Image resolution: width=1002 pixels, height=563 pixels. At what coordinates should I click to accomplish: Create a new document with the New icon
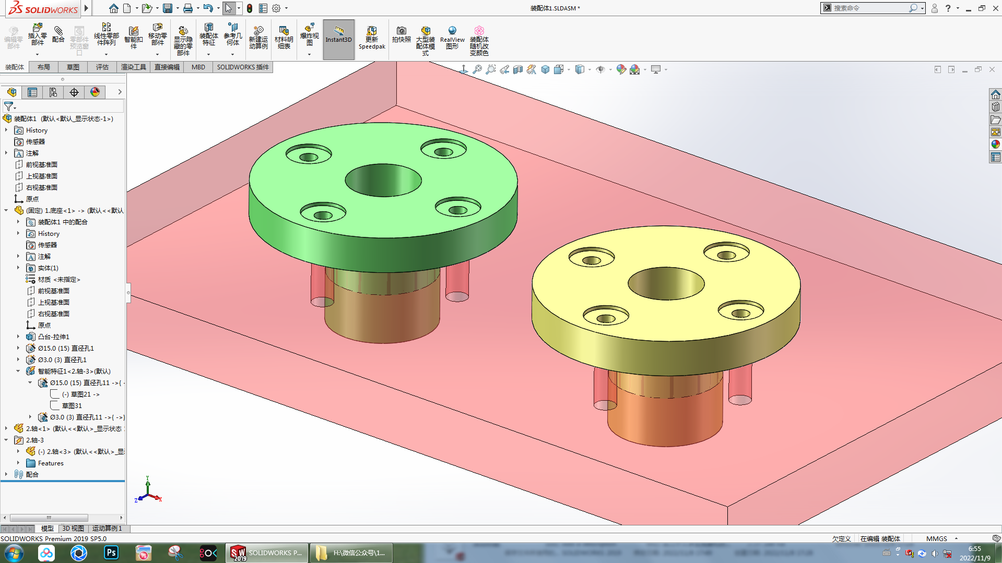click(127, 8)
